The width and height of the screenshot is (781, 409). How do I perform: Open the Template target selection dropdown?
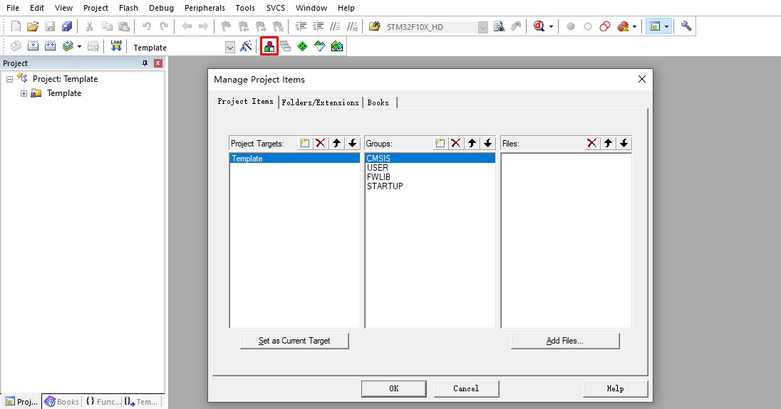229,47
